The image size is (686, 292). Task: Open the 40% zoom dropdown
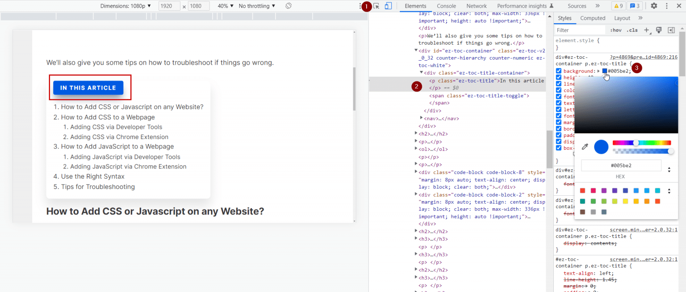[x=226, y=6]
